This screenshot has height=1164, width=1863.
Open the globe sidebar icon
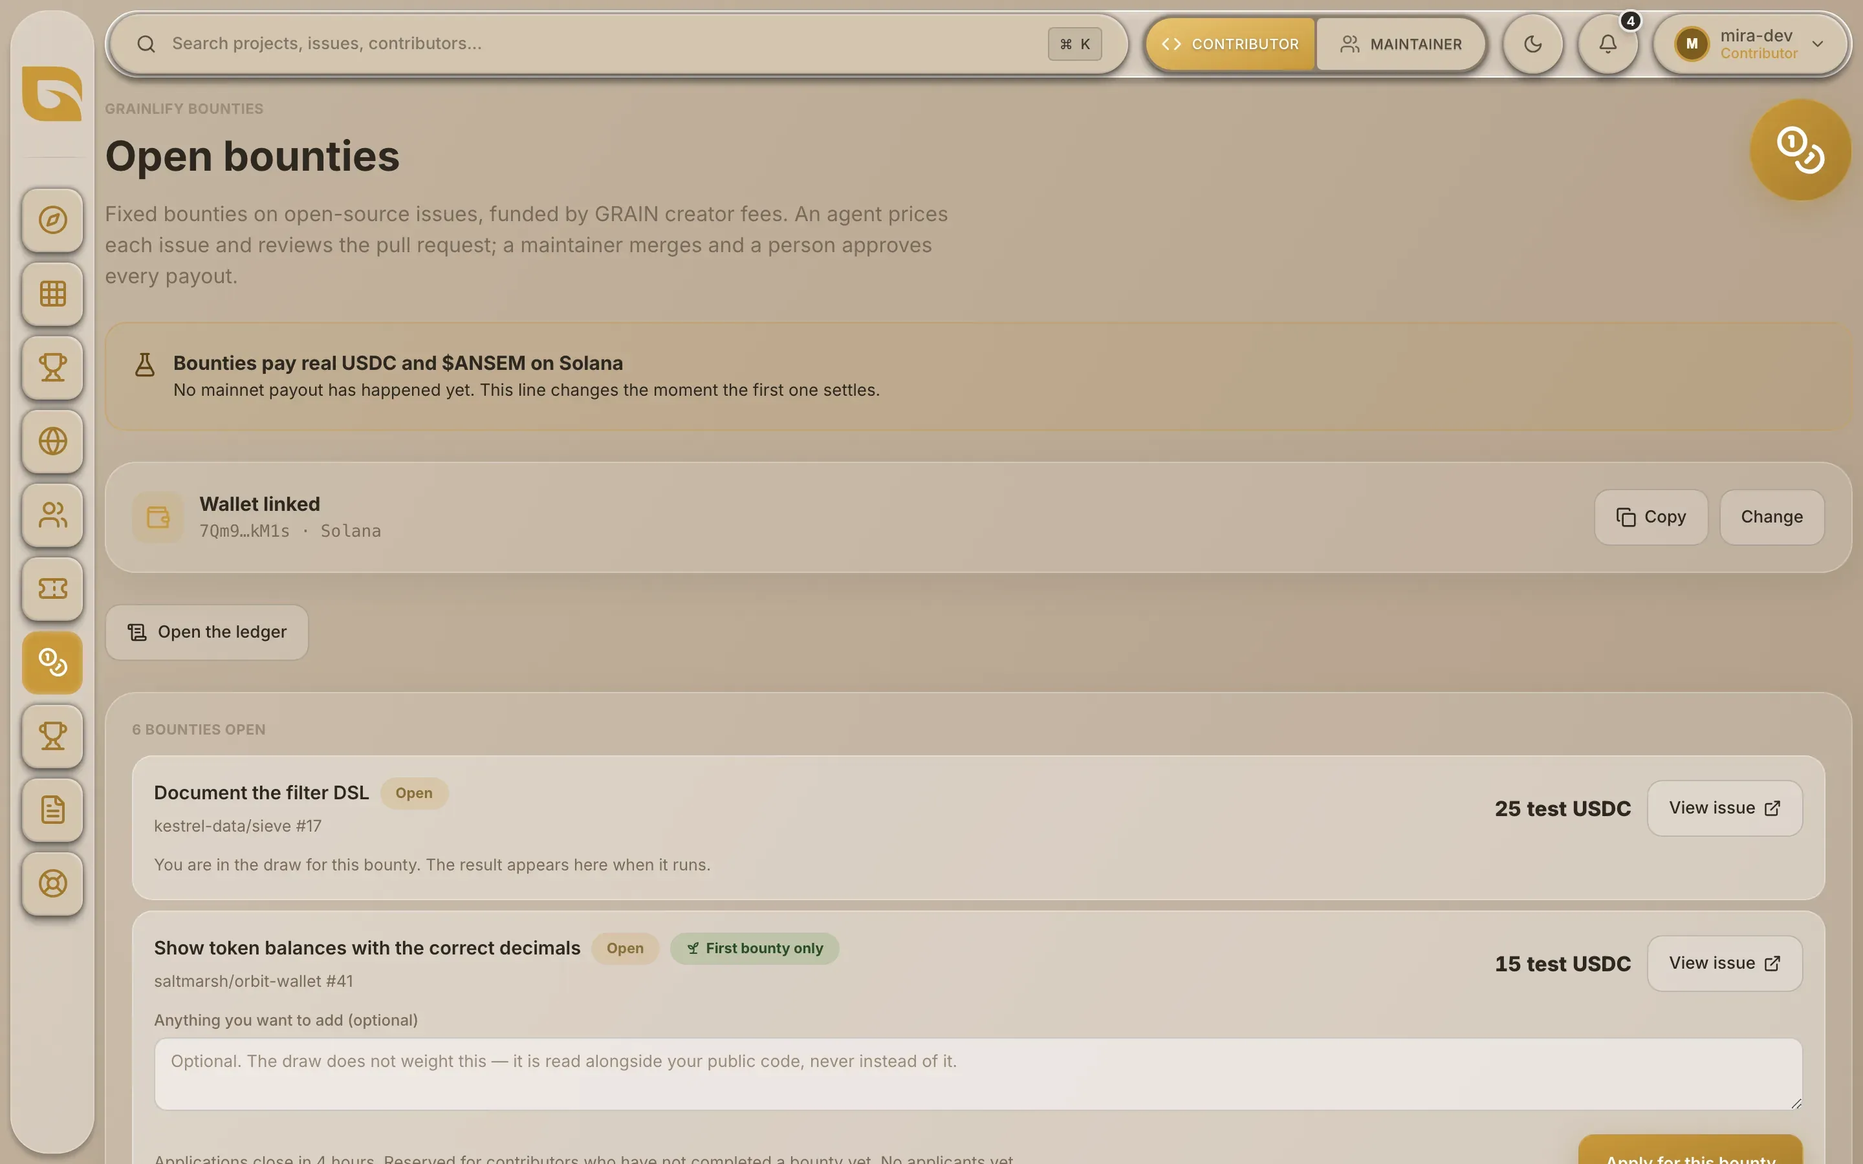pos(52,441)
